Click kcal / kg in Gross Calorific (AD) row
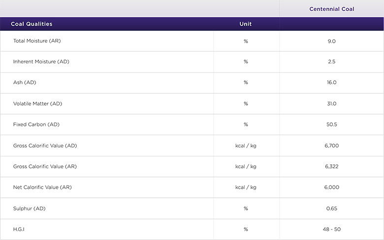Image resolution: width=384 pixels, height=240 pixels. pyautogui.click(x=246, y=146)
